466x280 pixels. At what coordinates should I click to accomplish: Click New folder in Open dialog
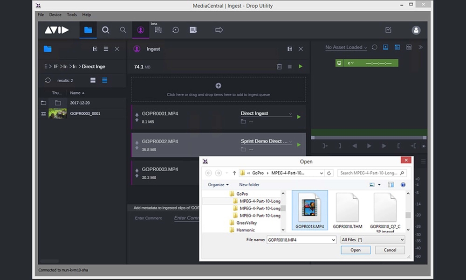[249, 184]
